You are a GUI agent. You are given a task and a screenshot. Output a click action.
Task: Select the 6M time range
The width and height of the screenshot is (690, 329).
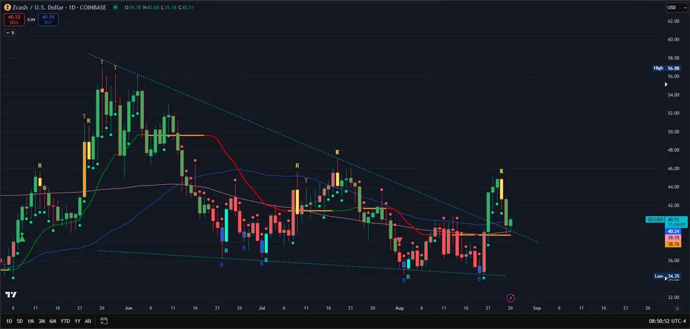tap(53, 320)
